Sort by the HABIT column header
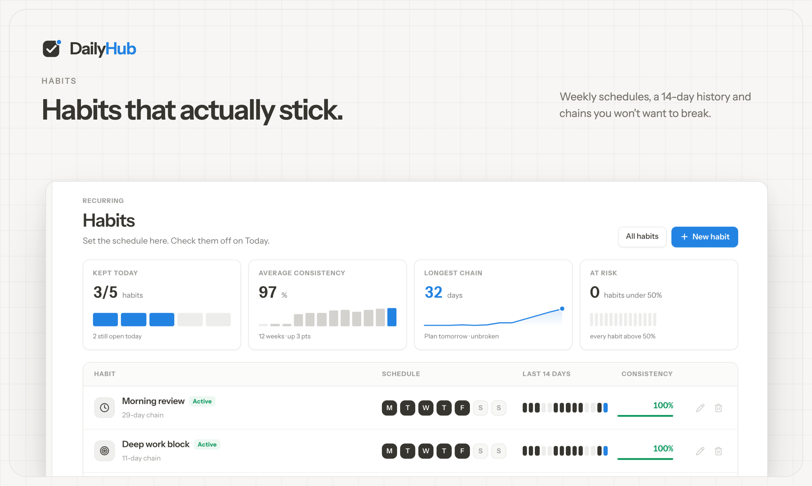Screen dimensions: 812x486 (x=105, y=374)
